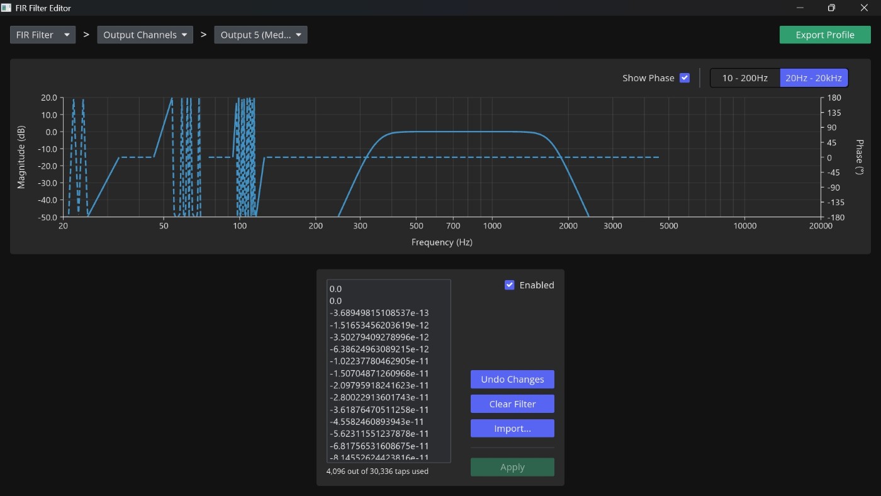Disable the filter via Enabled checkbox
This screenshot has width=881, height=496.
pyautogui.click(x=510, y=285)
